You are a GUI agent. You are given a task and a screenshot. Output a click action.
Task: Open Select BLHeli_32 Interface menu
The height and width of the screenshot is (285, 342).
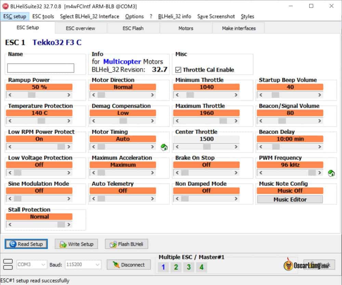click(x=90, y=16)
